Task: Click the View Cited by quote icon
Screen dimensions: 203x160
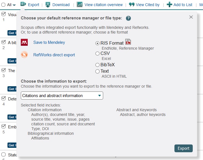Action: point(132,4)
